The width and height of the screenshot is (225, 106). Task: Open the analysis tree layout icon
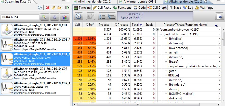pos(67,8)
